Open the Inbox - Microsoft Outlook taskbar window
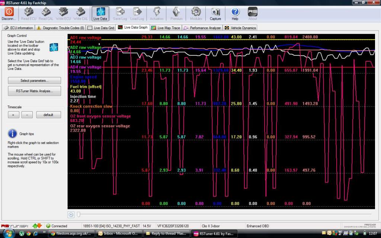Image resolution: width=381 pixels, height=238 pixels. 119,234
